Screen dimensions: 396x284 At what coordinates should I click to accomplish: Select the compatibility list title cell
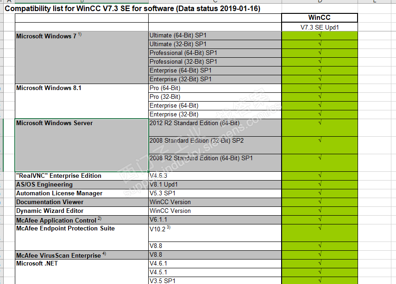(x=132, y=9)
